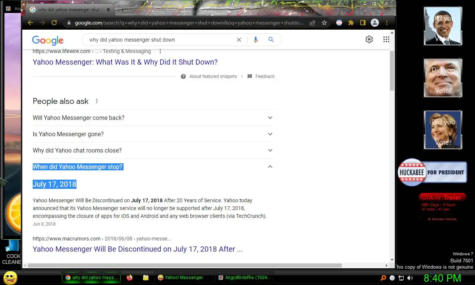Viewport: 475px width, 285px height.
Task: Click the horizontal scroll right arrow
Action: pos(387,265)
